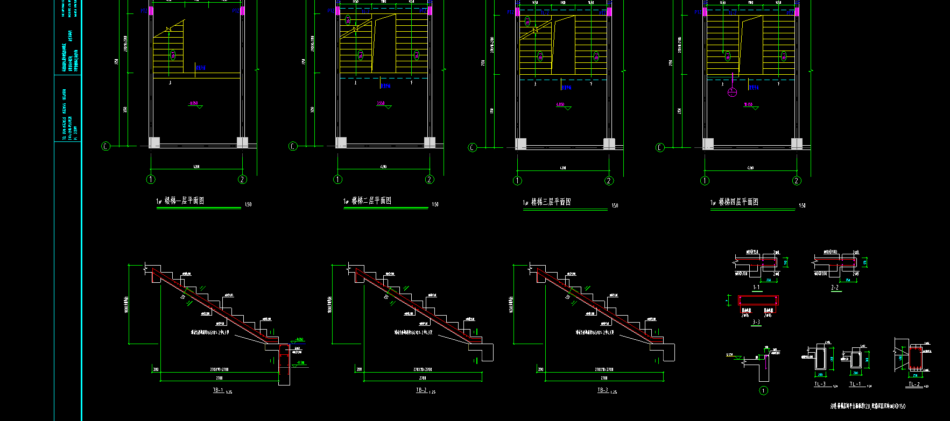This screenshot has width=950, height=421.
Task: Click the TB-1 stair section label
Action: click(218, 390)
